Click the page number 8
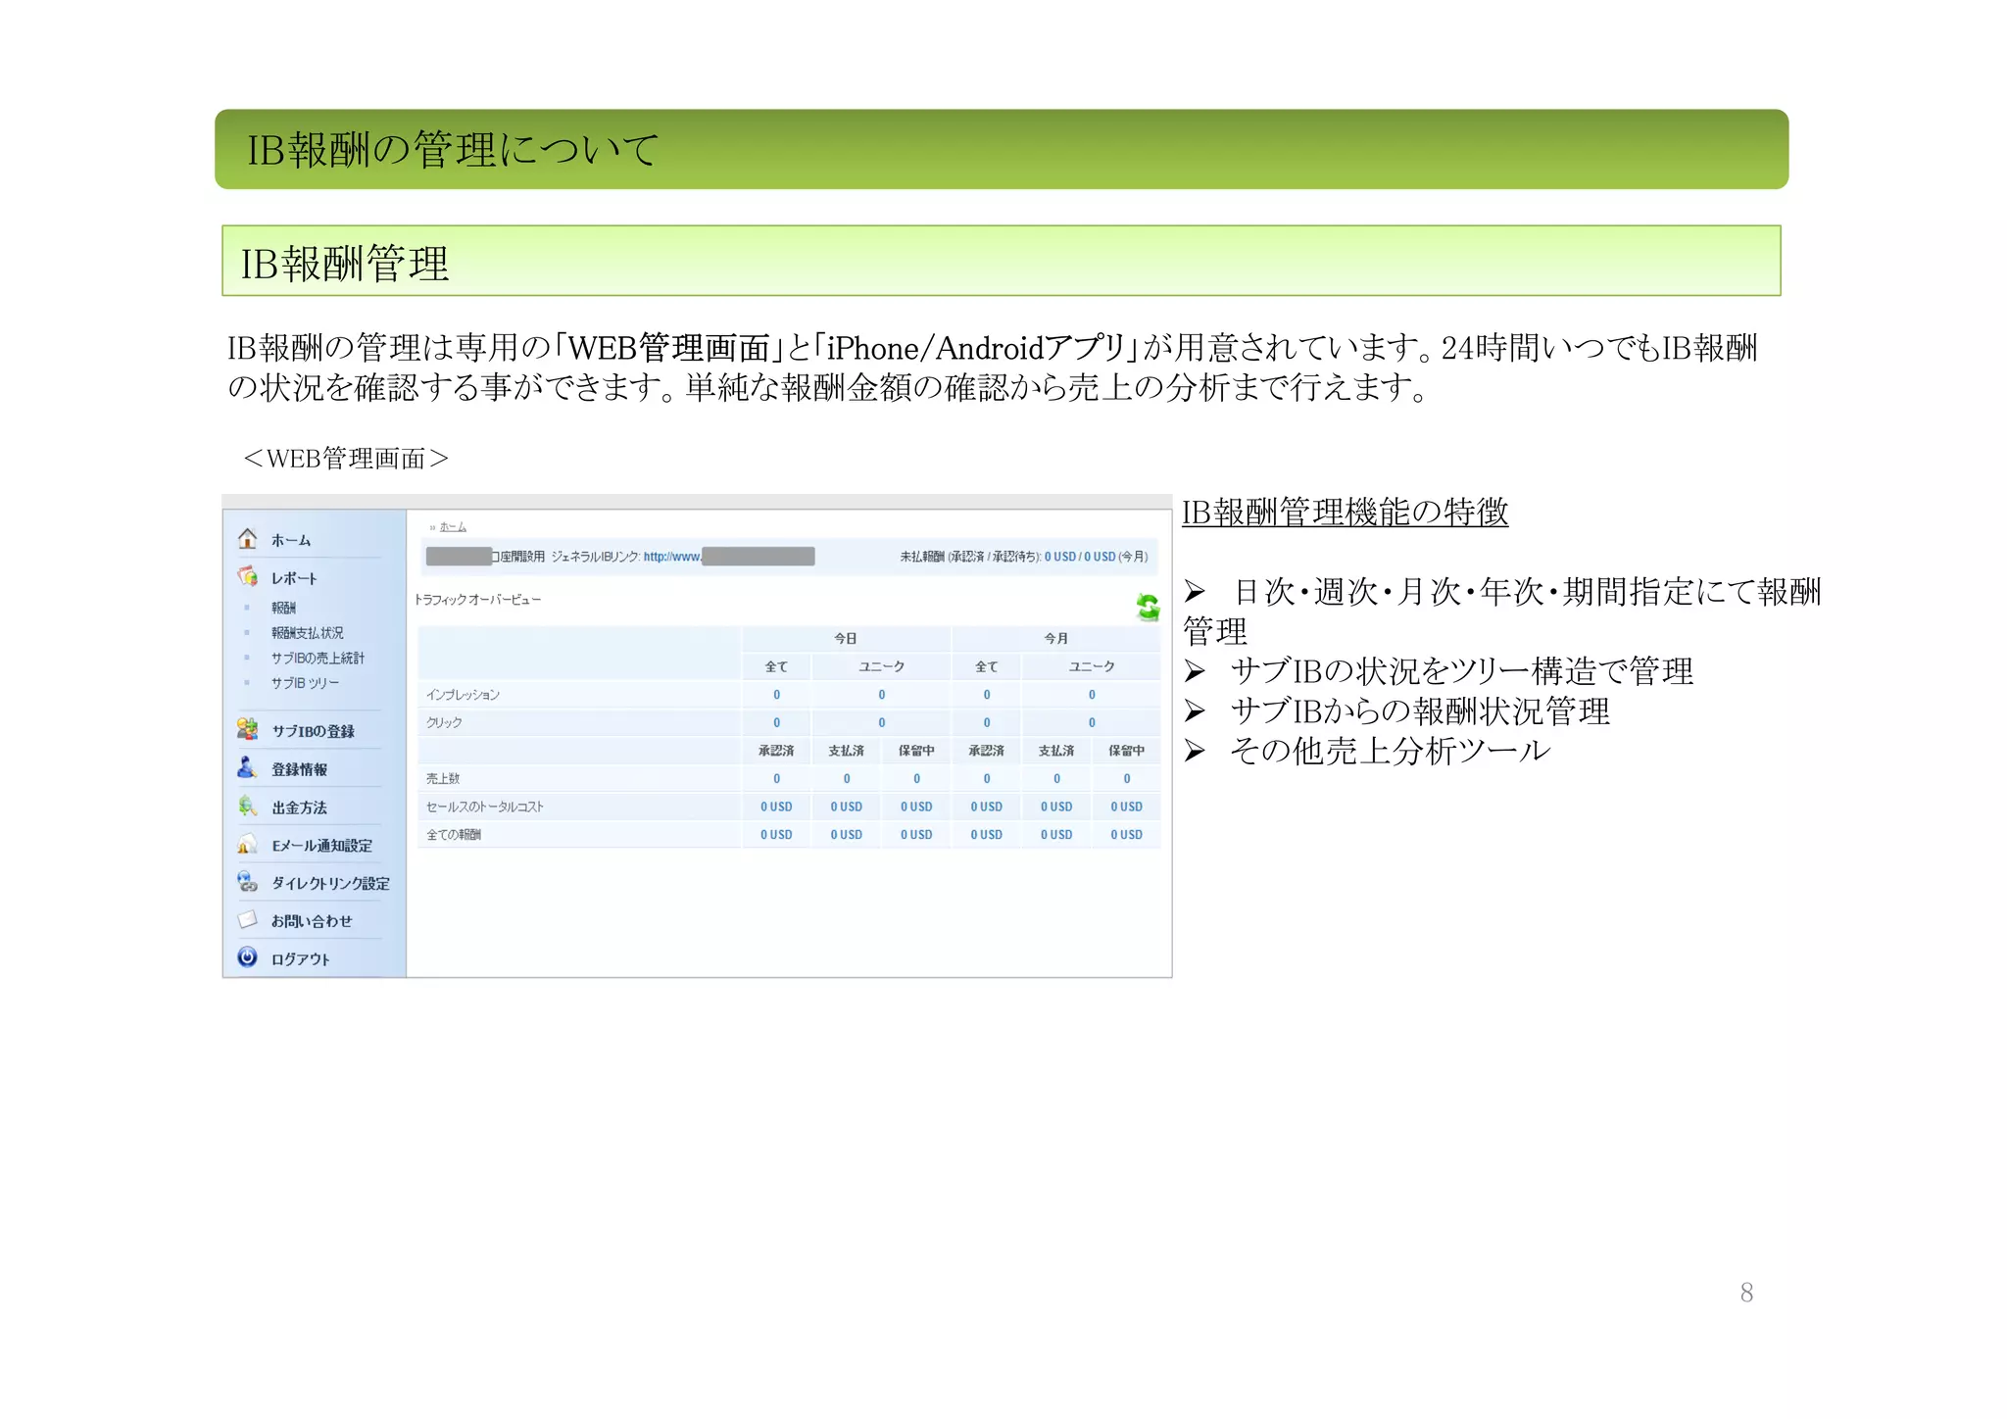Screen dimensions: 2007x1419 tap(1746, 1293)
